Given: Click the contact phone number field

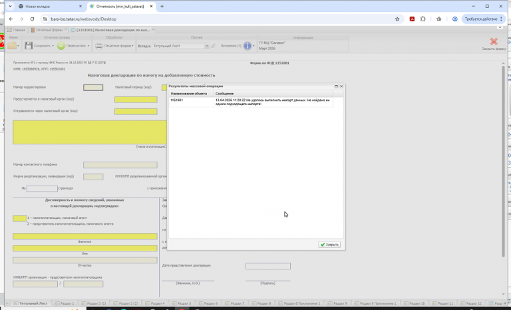Looking at the screenshot, I should click(120, 165).
